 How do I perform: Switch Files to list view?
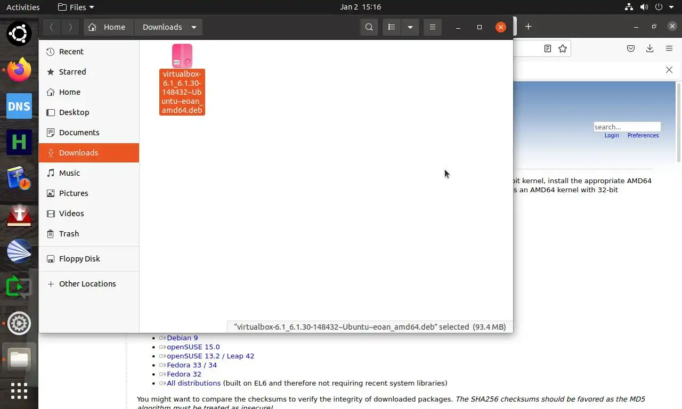point(392,27)
